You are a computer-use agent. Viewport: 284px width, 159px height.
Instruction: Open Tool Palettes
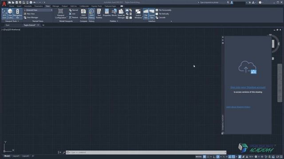pos(99,14)
